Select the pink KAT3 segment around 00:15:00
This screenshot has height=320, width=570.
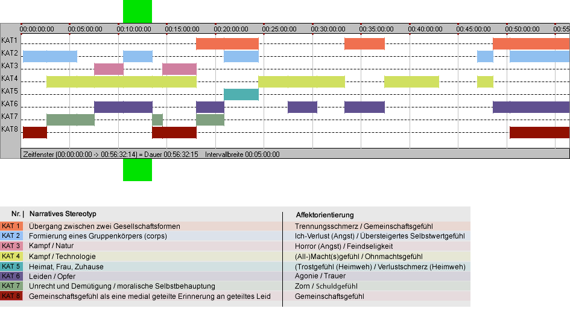click(179, 69)
